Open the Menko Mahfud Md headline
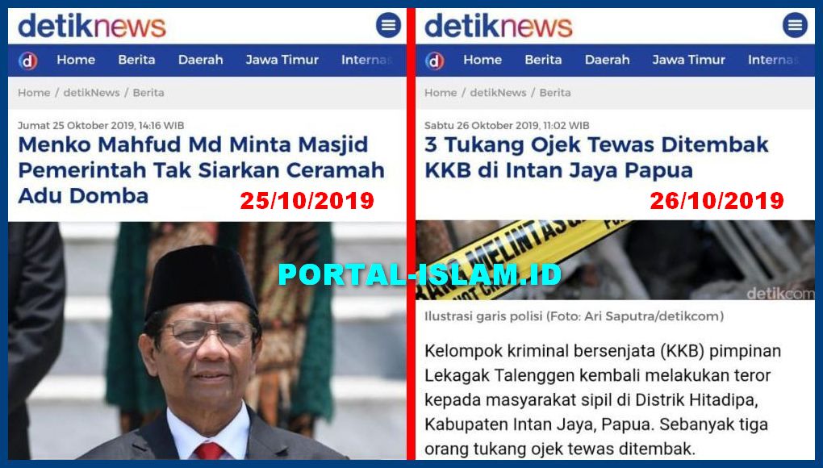This screenshot has width=823, height=468. pos(201,170)
